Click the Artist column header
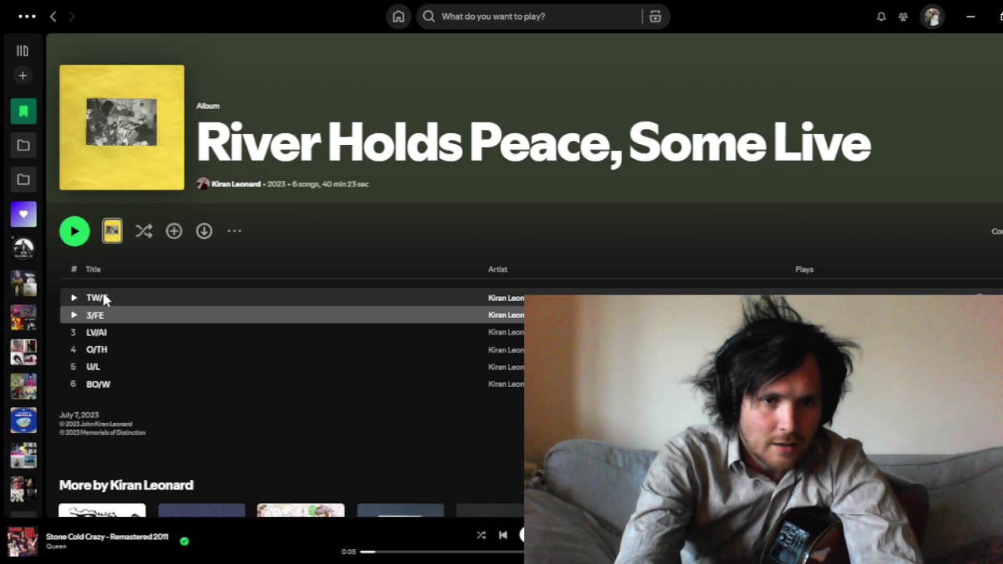 [498, 269]
